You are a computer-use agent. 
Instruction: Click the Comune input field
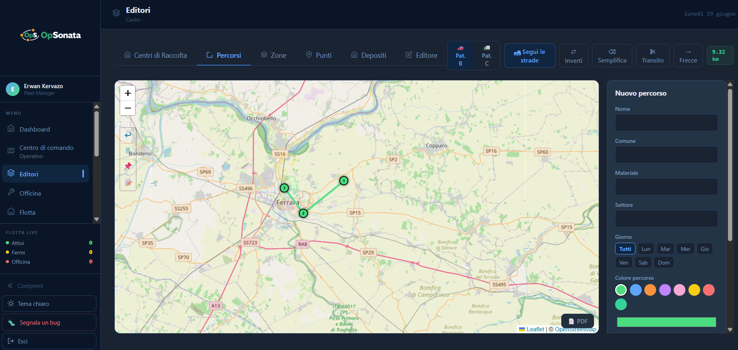click(666, 155)
